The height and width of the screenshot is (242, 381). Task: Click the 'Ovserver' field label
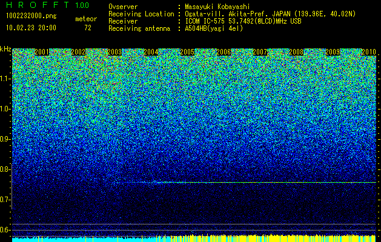tap(123, 7)
